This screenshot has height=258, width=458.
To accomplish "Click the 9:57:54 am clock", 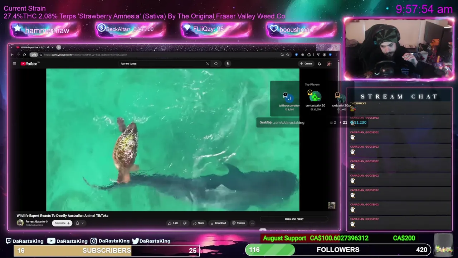I will pos(424,9).
